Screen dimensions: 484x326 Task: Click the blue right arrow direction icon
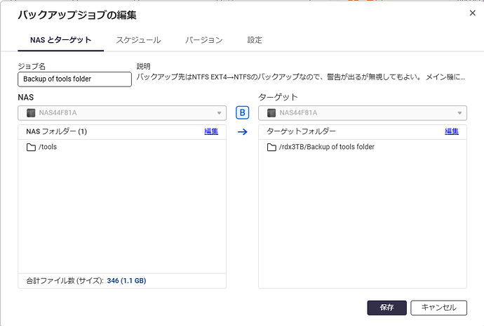tap(243, 131)
